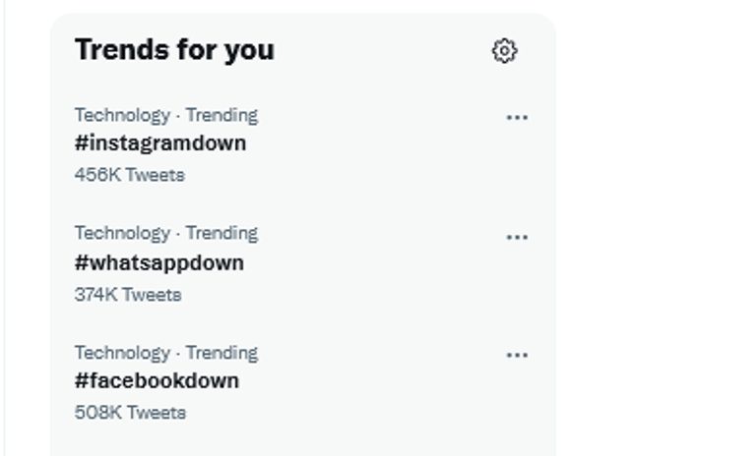
Task: Click 'Technology' label above #instagramdown
Action: [x=121, y=115]
